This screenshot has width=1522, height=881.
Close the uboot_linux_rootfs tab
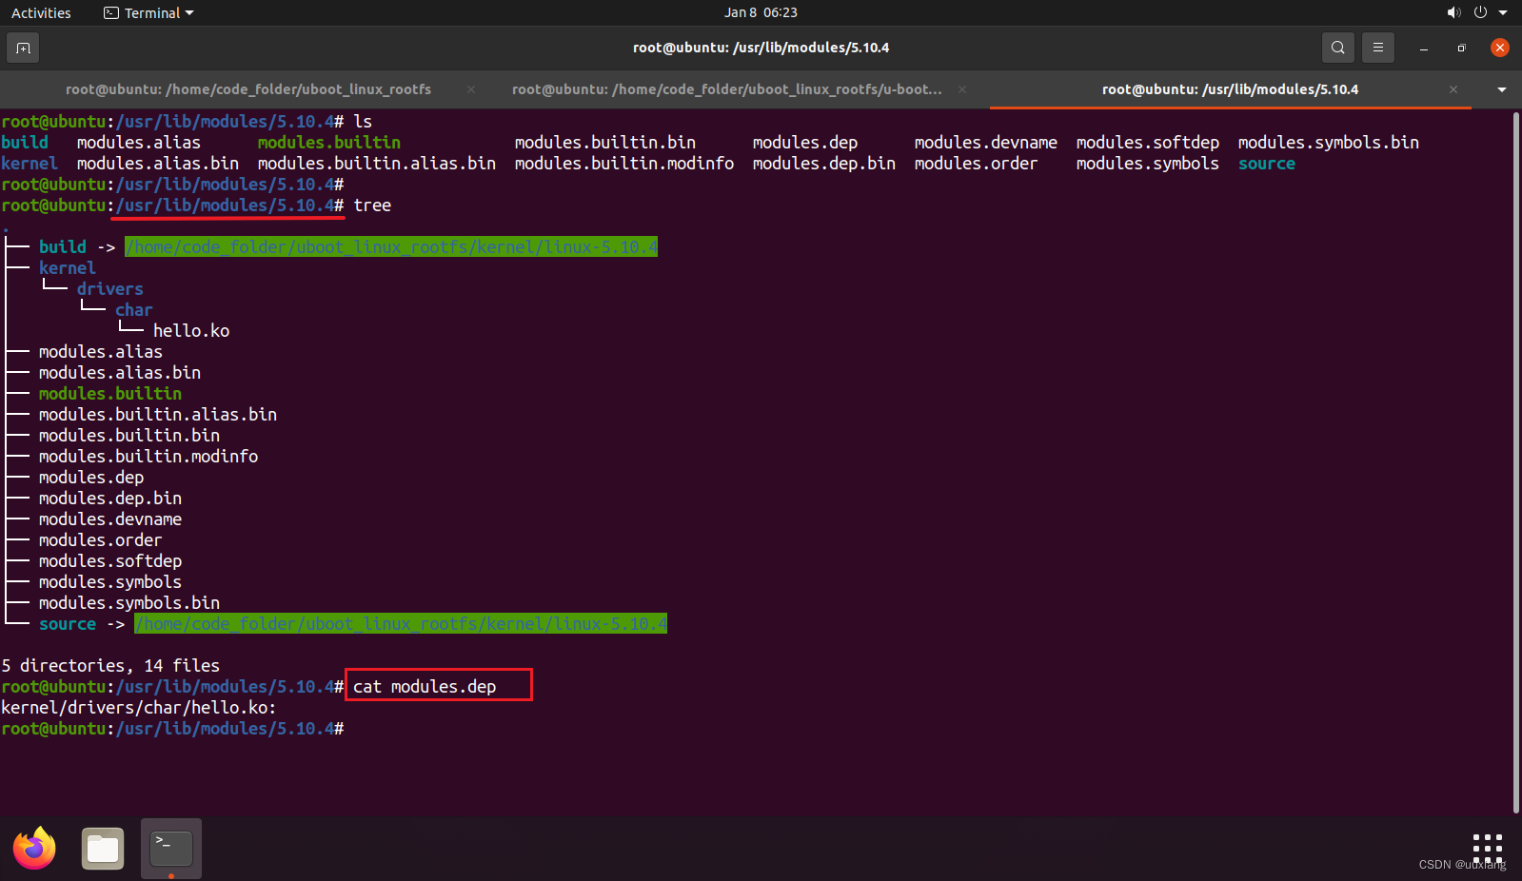470,89
